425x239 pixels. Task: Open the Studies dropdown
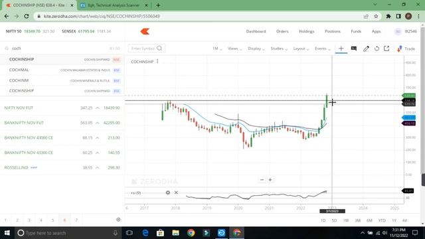tap(279, 48)
